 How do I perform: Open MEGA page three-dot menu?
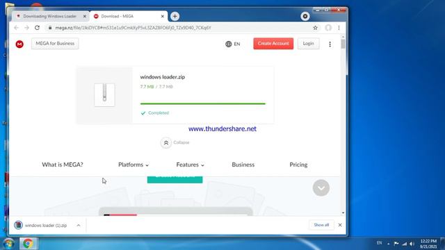[330, 44]
